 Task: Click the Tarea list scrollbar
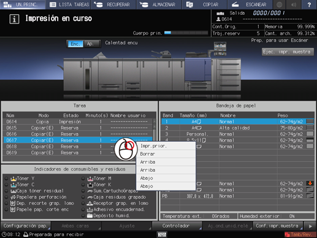tap(155, 139)
